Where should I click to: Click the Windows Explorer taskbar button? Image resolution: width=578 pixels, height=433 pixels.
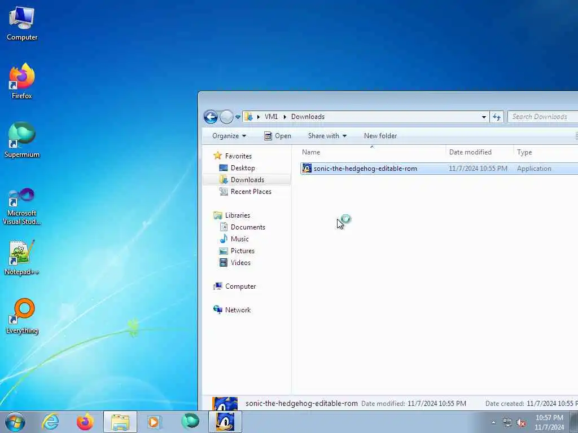tap(120, 422)
